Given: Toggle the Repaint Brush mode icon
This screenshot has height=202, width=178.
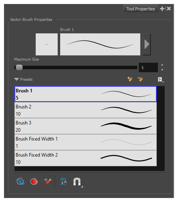Looking at the screenshot, I should click(x=34, y=182).
